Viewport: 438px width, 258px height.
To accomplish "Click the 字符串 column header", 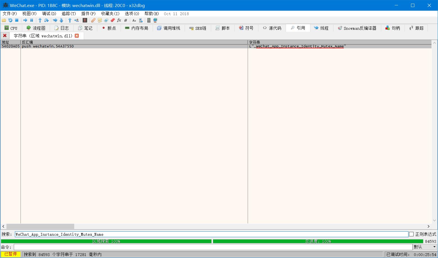I will pyautogui.click(x=340, y=42).
